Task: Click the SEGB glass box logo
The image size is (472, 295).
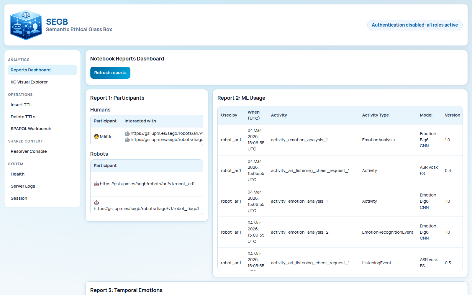Action: click(26, 25)
